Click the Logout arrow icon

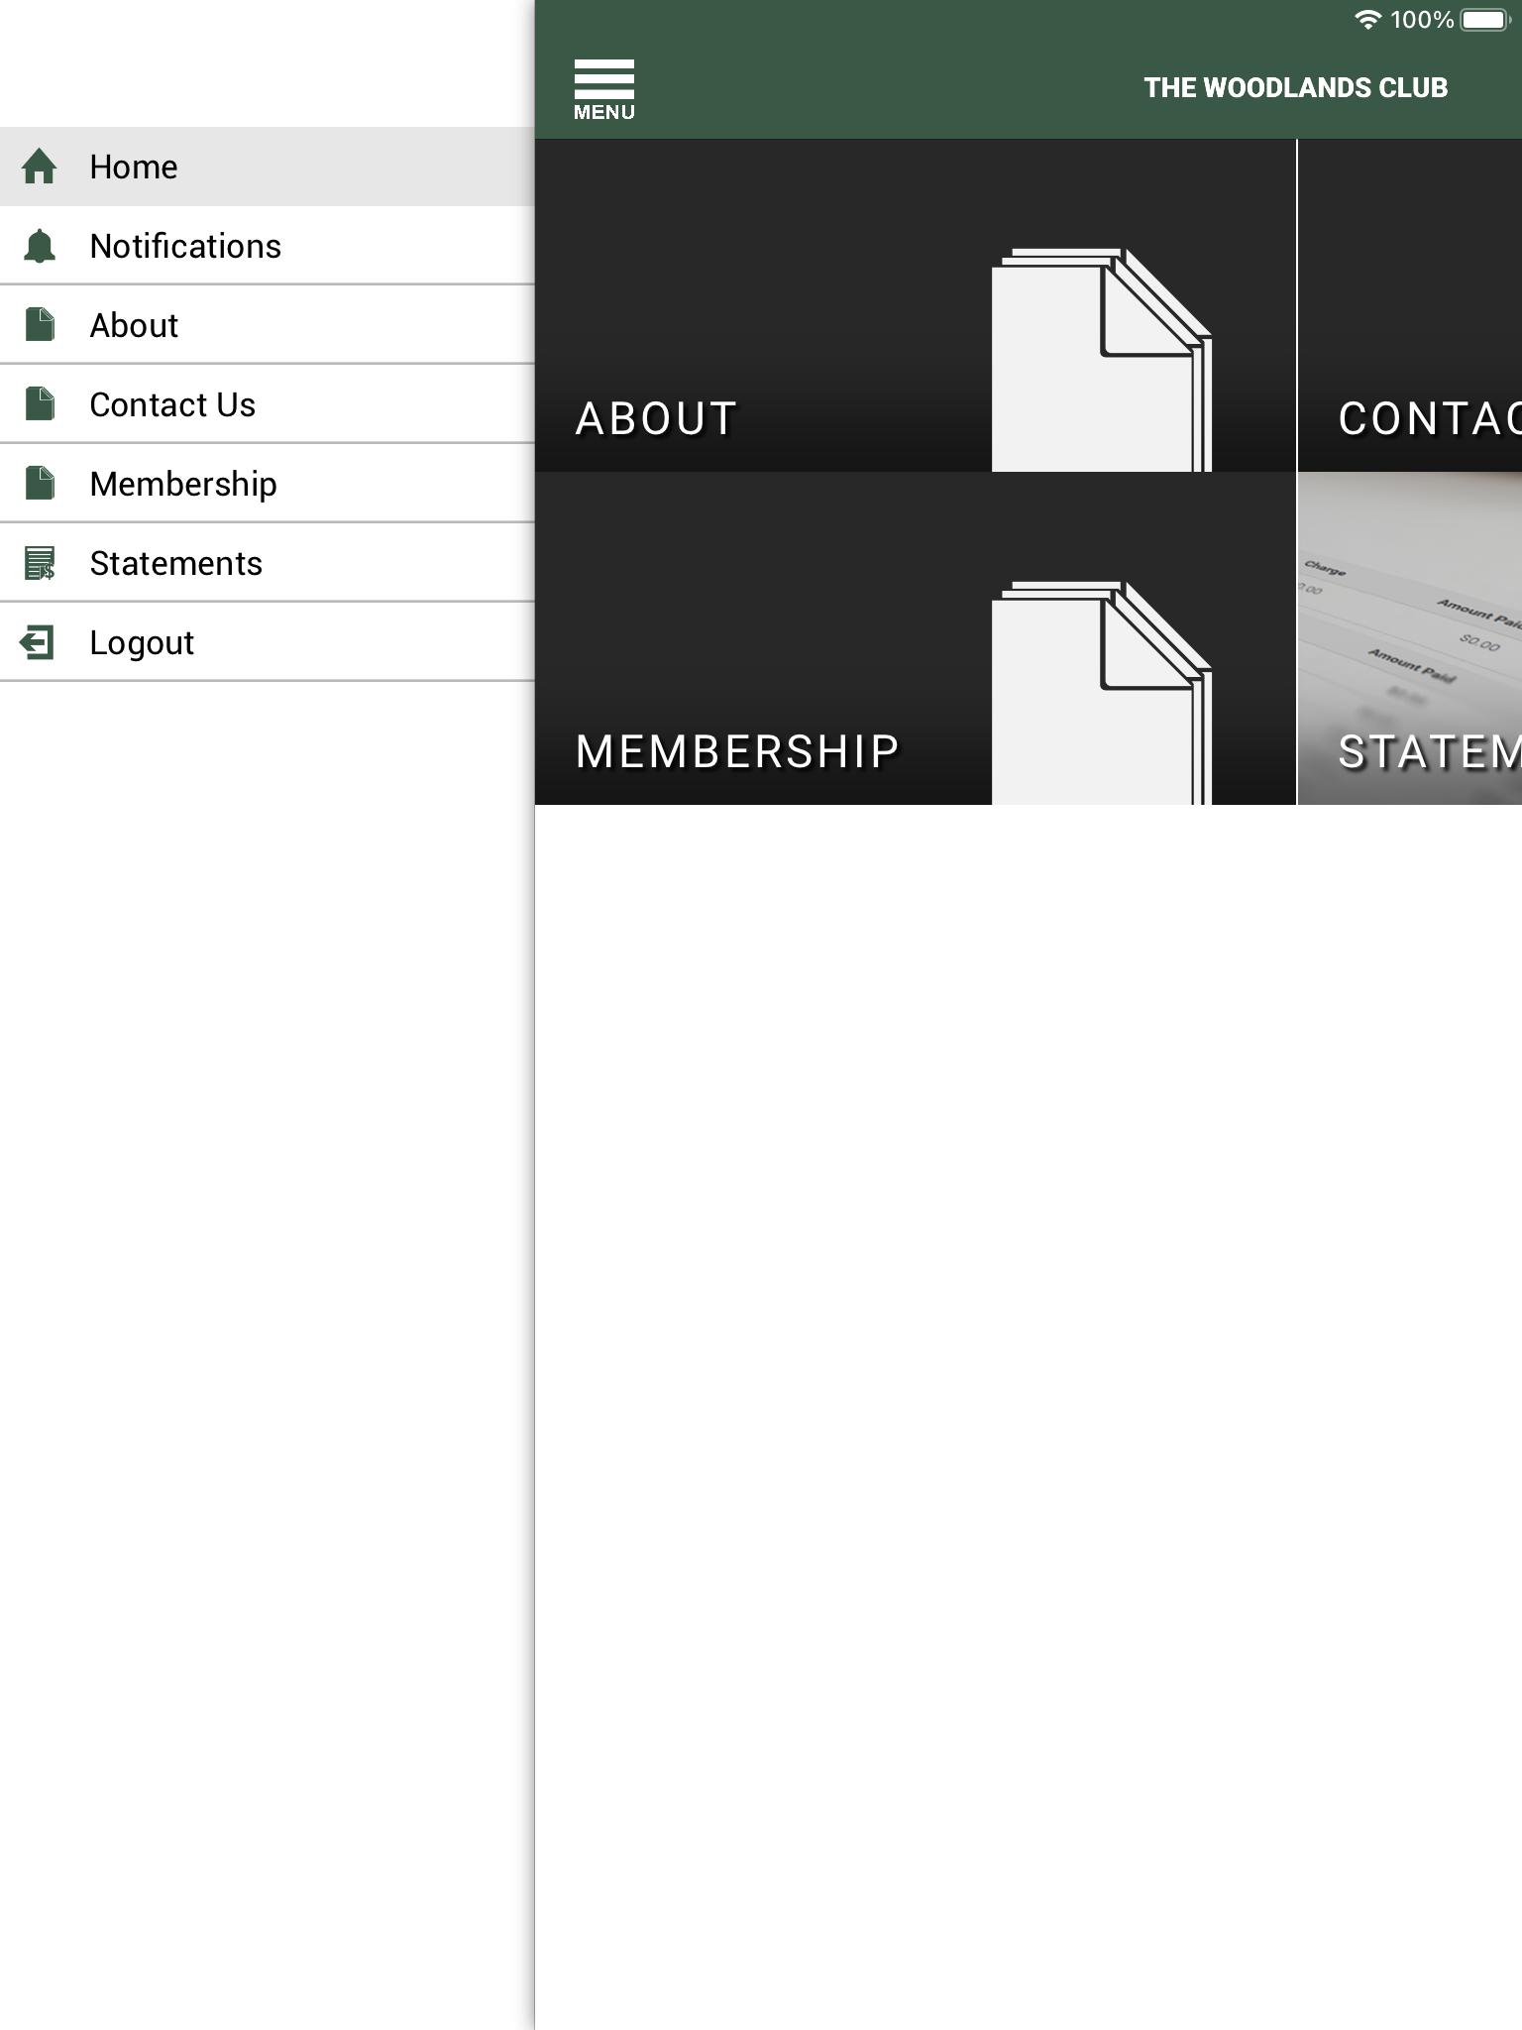tap(38, 642)
